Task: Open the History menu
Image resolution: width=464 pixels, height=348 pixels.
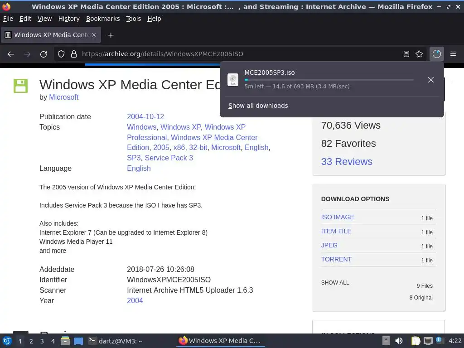Action: click(x=69, y=19)
